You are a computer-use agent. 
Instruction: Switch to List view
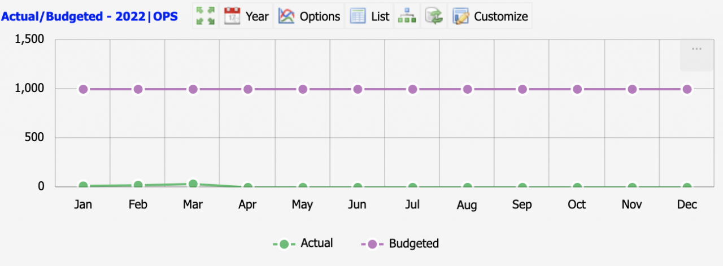pyautogui.click(x=369, y=16)
